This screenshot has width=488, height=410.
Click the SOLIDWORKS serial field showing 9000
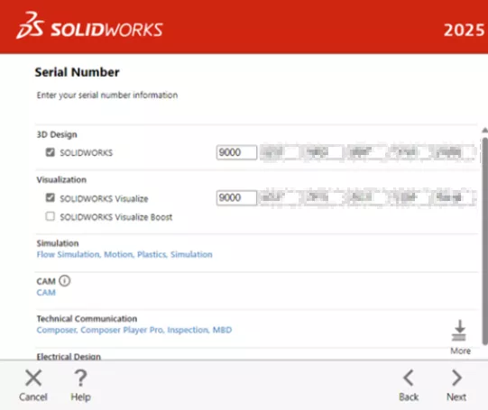pyautogui.click(x=236, y=152)
